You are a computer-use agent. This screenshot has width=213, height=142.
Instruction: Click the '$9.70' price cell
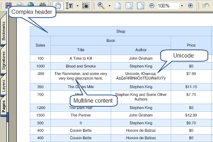[x=191, y=123]
